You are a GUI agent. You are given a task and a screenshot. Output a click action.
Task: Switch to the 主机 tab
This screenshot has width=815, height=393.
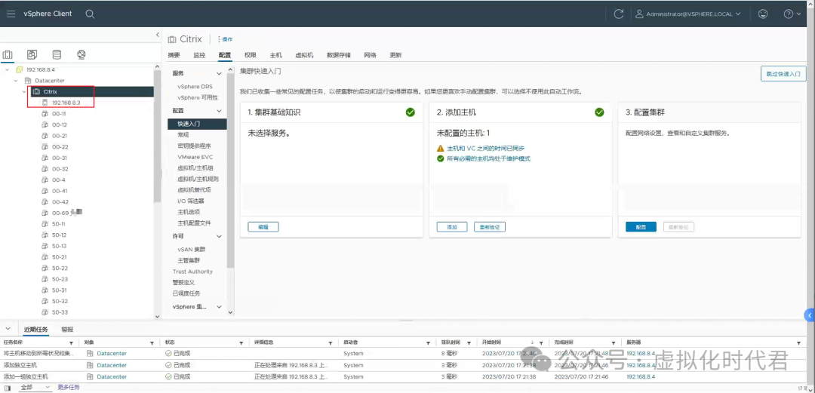(275, 55)
